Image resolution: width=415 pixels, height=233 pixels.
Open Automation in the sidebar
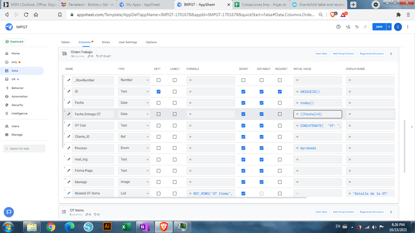[x=20, y=97]
